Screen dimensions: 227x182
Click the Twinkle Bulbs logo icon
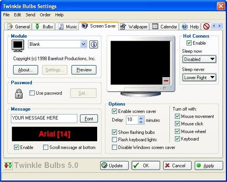coord(8,165)
